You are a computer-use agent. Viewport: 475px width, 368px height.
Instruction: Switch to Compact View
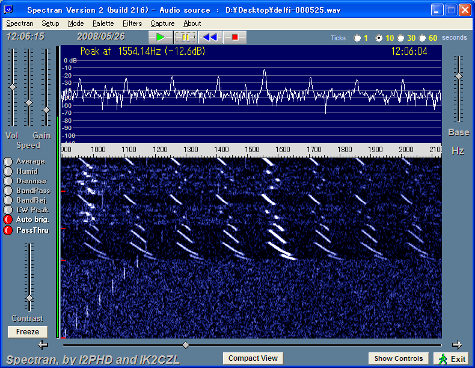click(253, 358)
